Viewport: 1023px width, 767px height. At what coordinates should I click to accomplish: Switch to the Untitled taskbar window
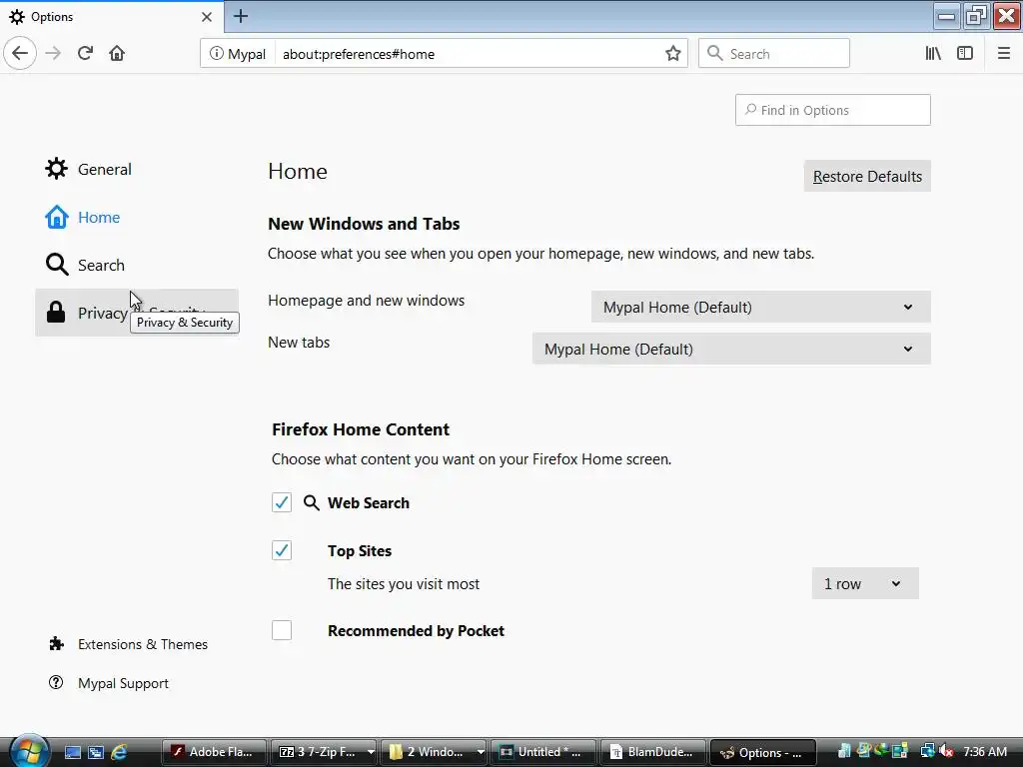[x=543, y=752]
